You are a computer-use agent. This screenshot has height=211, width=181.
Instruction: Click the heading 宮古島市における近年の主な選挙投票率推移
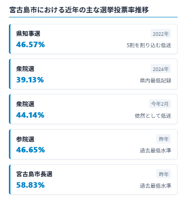79,10
